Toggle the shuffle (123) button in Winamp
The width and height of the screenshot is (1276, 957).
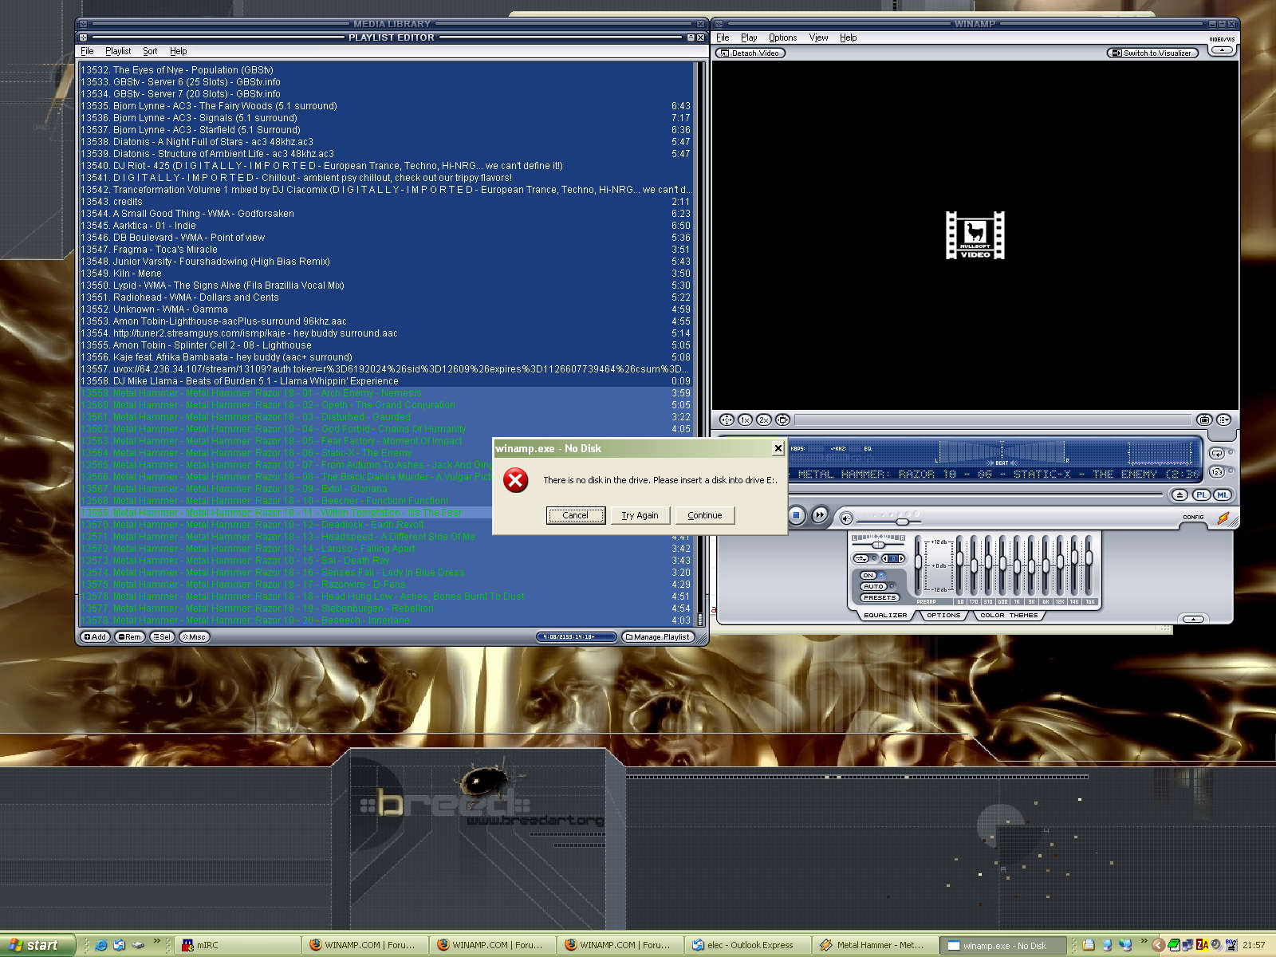click(1217, 471)
